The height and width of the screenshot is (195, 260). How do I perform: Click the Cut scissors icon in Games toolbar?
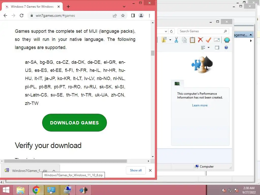(x=176, y=40)
